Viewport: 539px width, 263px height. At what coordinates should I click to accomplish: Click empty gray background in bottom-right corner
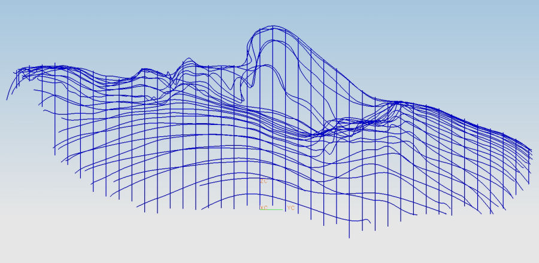click(x=515, y=245)
